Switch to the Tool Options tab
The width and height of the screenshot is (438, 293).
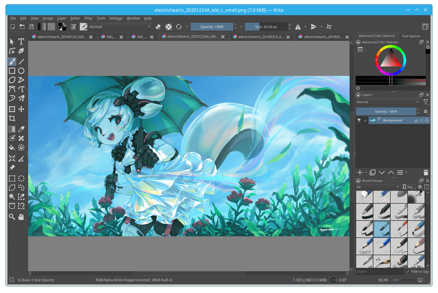(411, 36)
